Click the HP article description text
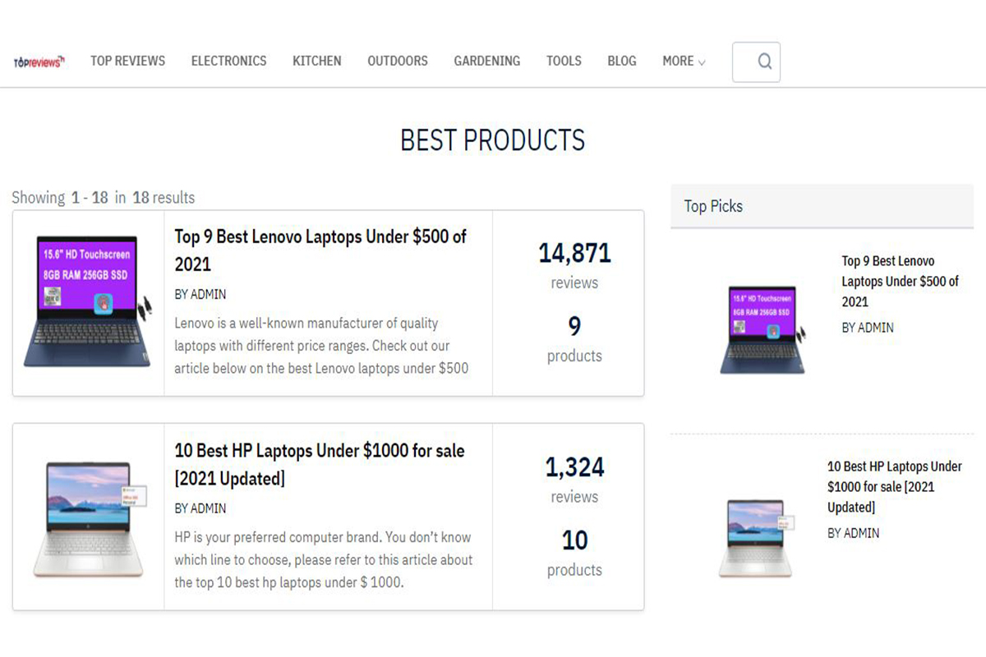Viewport: 986px width, 657px height. click(323, 560)
